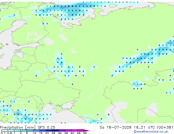Pick the 1–2 mm legend swatch
The height and width of the screenshot is (134, 174).
coord(17,130)
